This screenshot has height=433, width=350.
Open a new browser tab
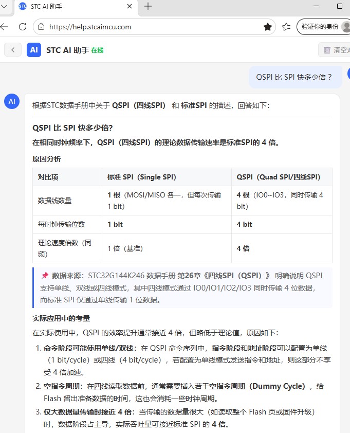(x=148, y=6)
